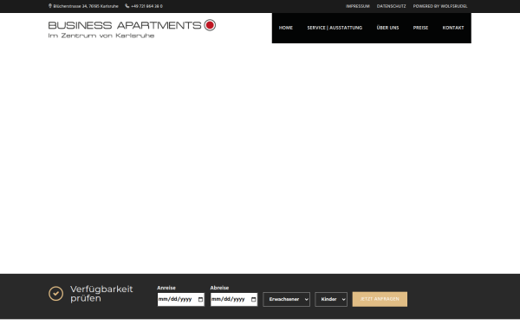
Task: Open the Kontakt menu item
Action: click(453, 28)
